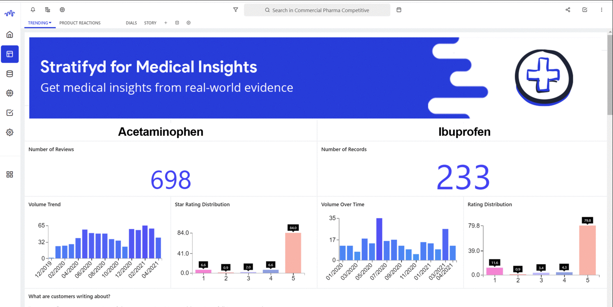Screen dimensions: 613x307
Task: Click the vertical scrollbar on the right
Action: tap(610, 77)
